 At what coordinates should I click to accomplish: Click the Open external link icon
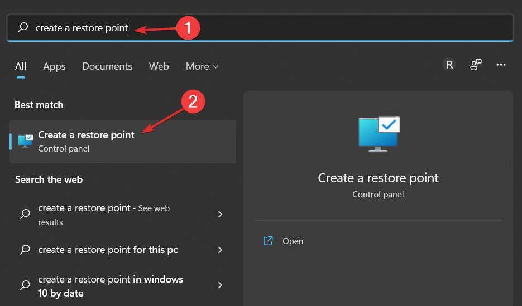[268, 241]
